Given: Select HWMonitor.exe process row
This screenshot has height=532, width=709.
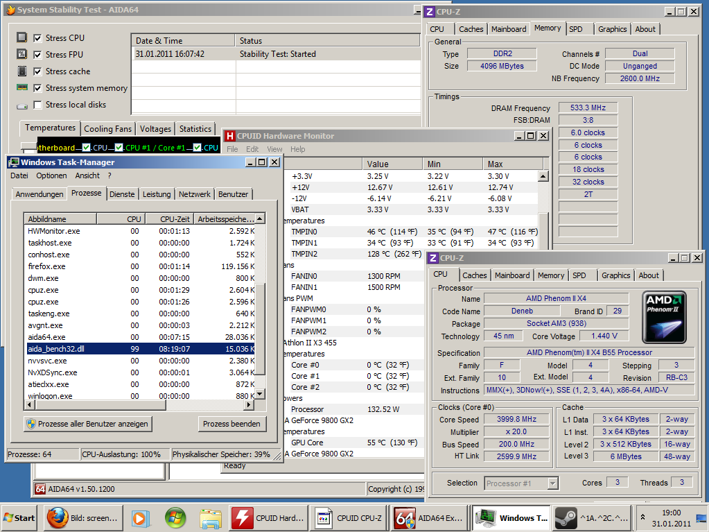Looking at the screenshot, I should [x=141, y=231].
